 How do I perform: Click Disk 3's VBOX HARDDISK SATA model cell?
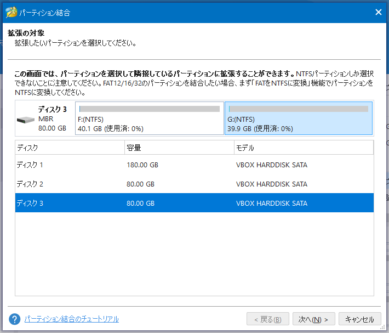pos(272,203)
